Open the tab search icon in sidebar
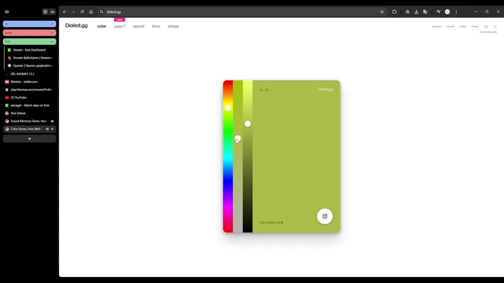 (52, 12)
